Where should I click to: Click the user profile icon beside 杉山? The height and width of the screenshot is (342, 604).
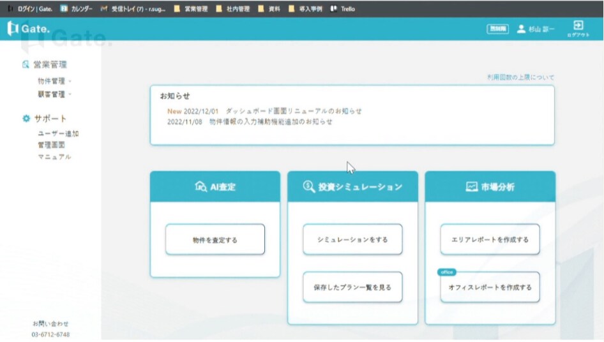521,29
